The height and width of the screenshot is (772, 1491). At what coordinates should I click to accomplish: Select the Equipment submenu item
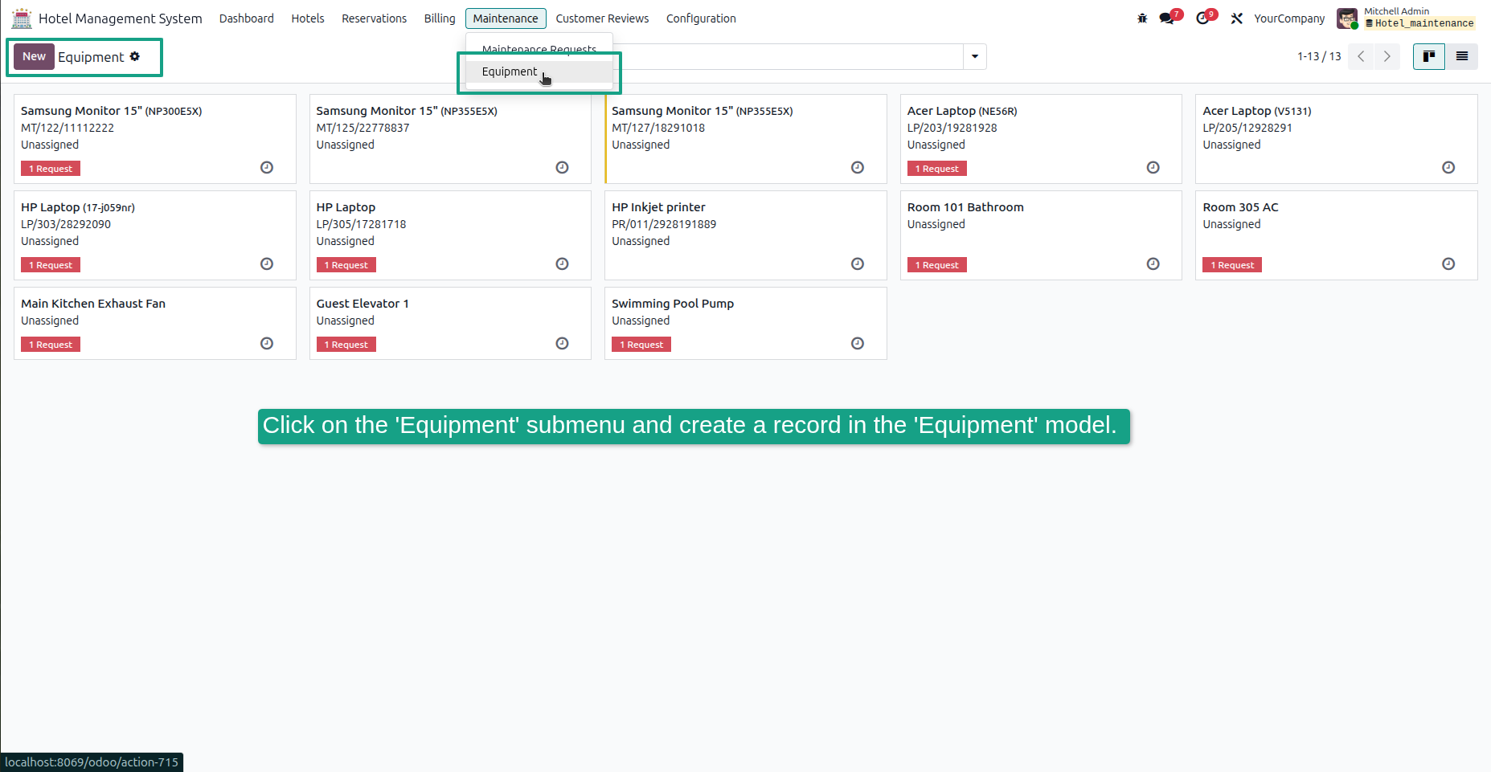click(x=539, y=71)
